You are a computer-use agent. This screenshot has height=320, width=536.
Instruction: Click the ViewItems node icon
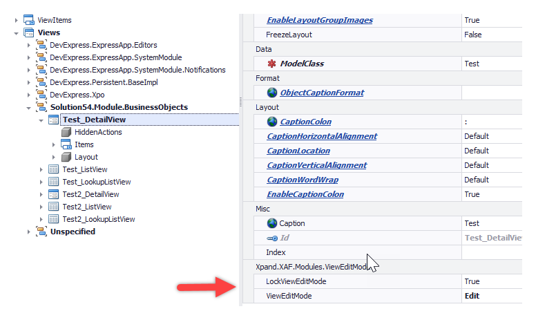29,20
